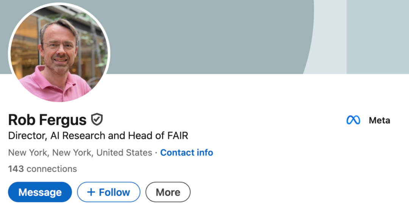Select the "New York, New York" location text

pyautogui.click(x=51, y=153)
